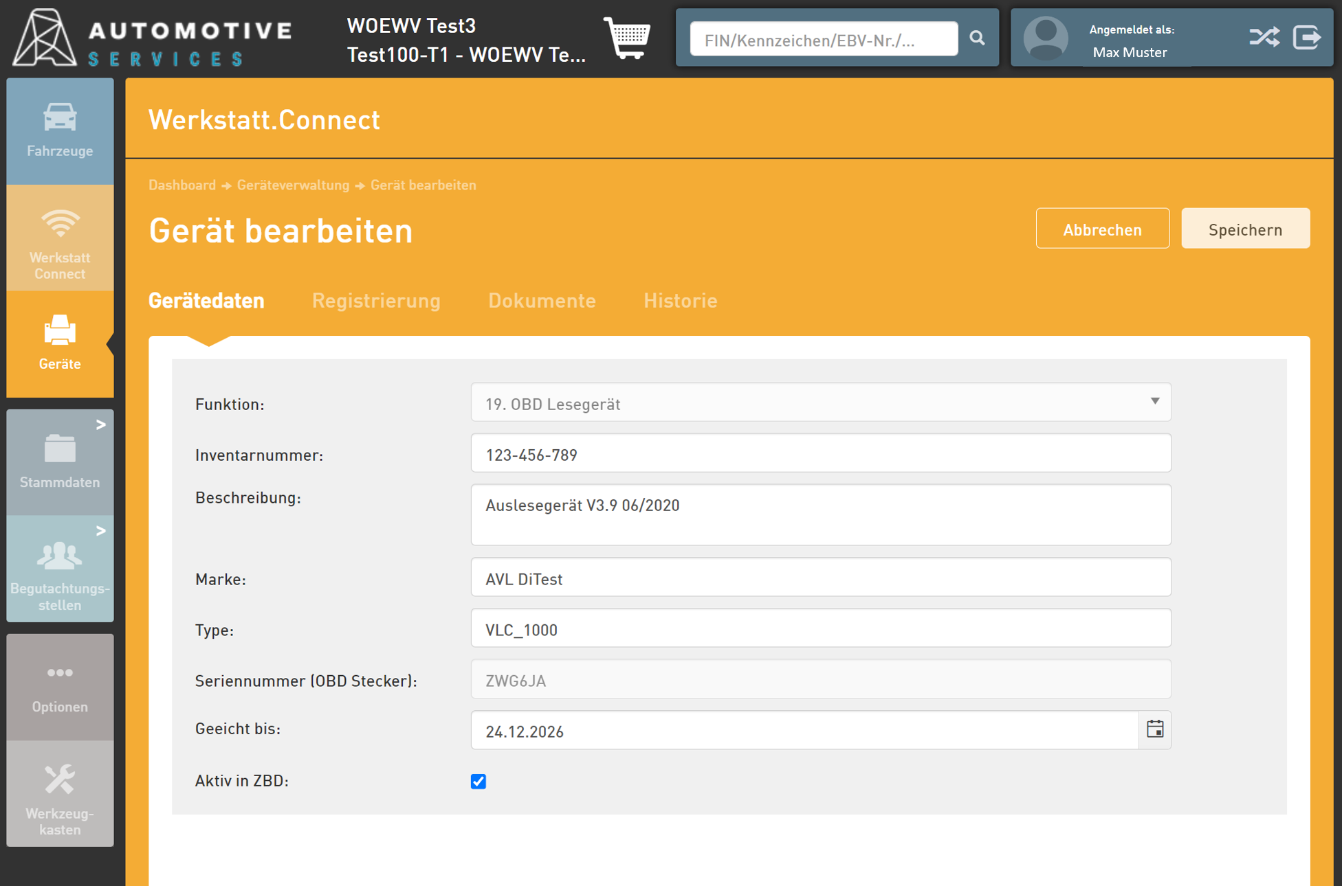
Task: Go to Geräteverwaltung breadcrumb link
Action: (293, 185)
